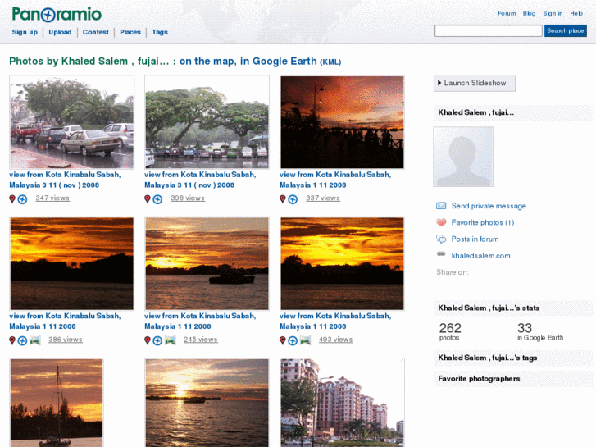
Task: Download the KML link
Action: (x=330, y=62)
